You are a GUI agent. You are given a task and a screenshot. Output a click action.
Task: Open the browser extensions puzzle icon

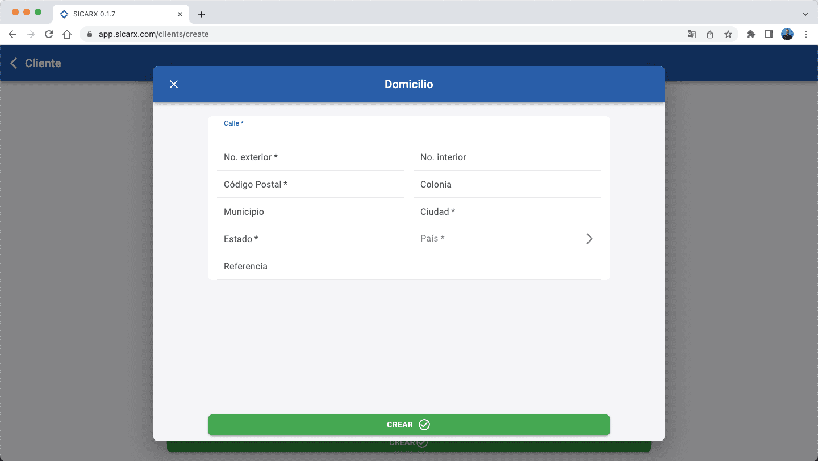tap(750, 34)
